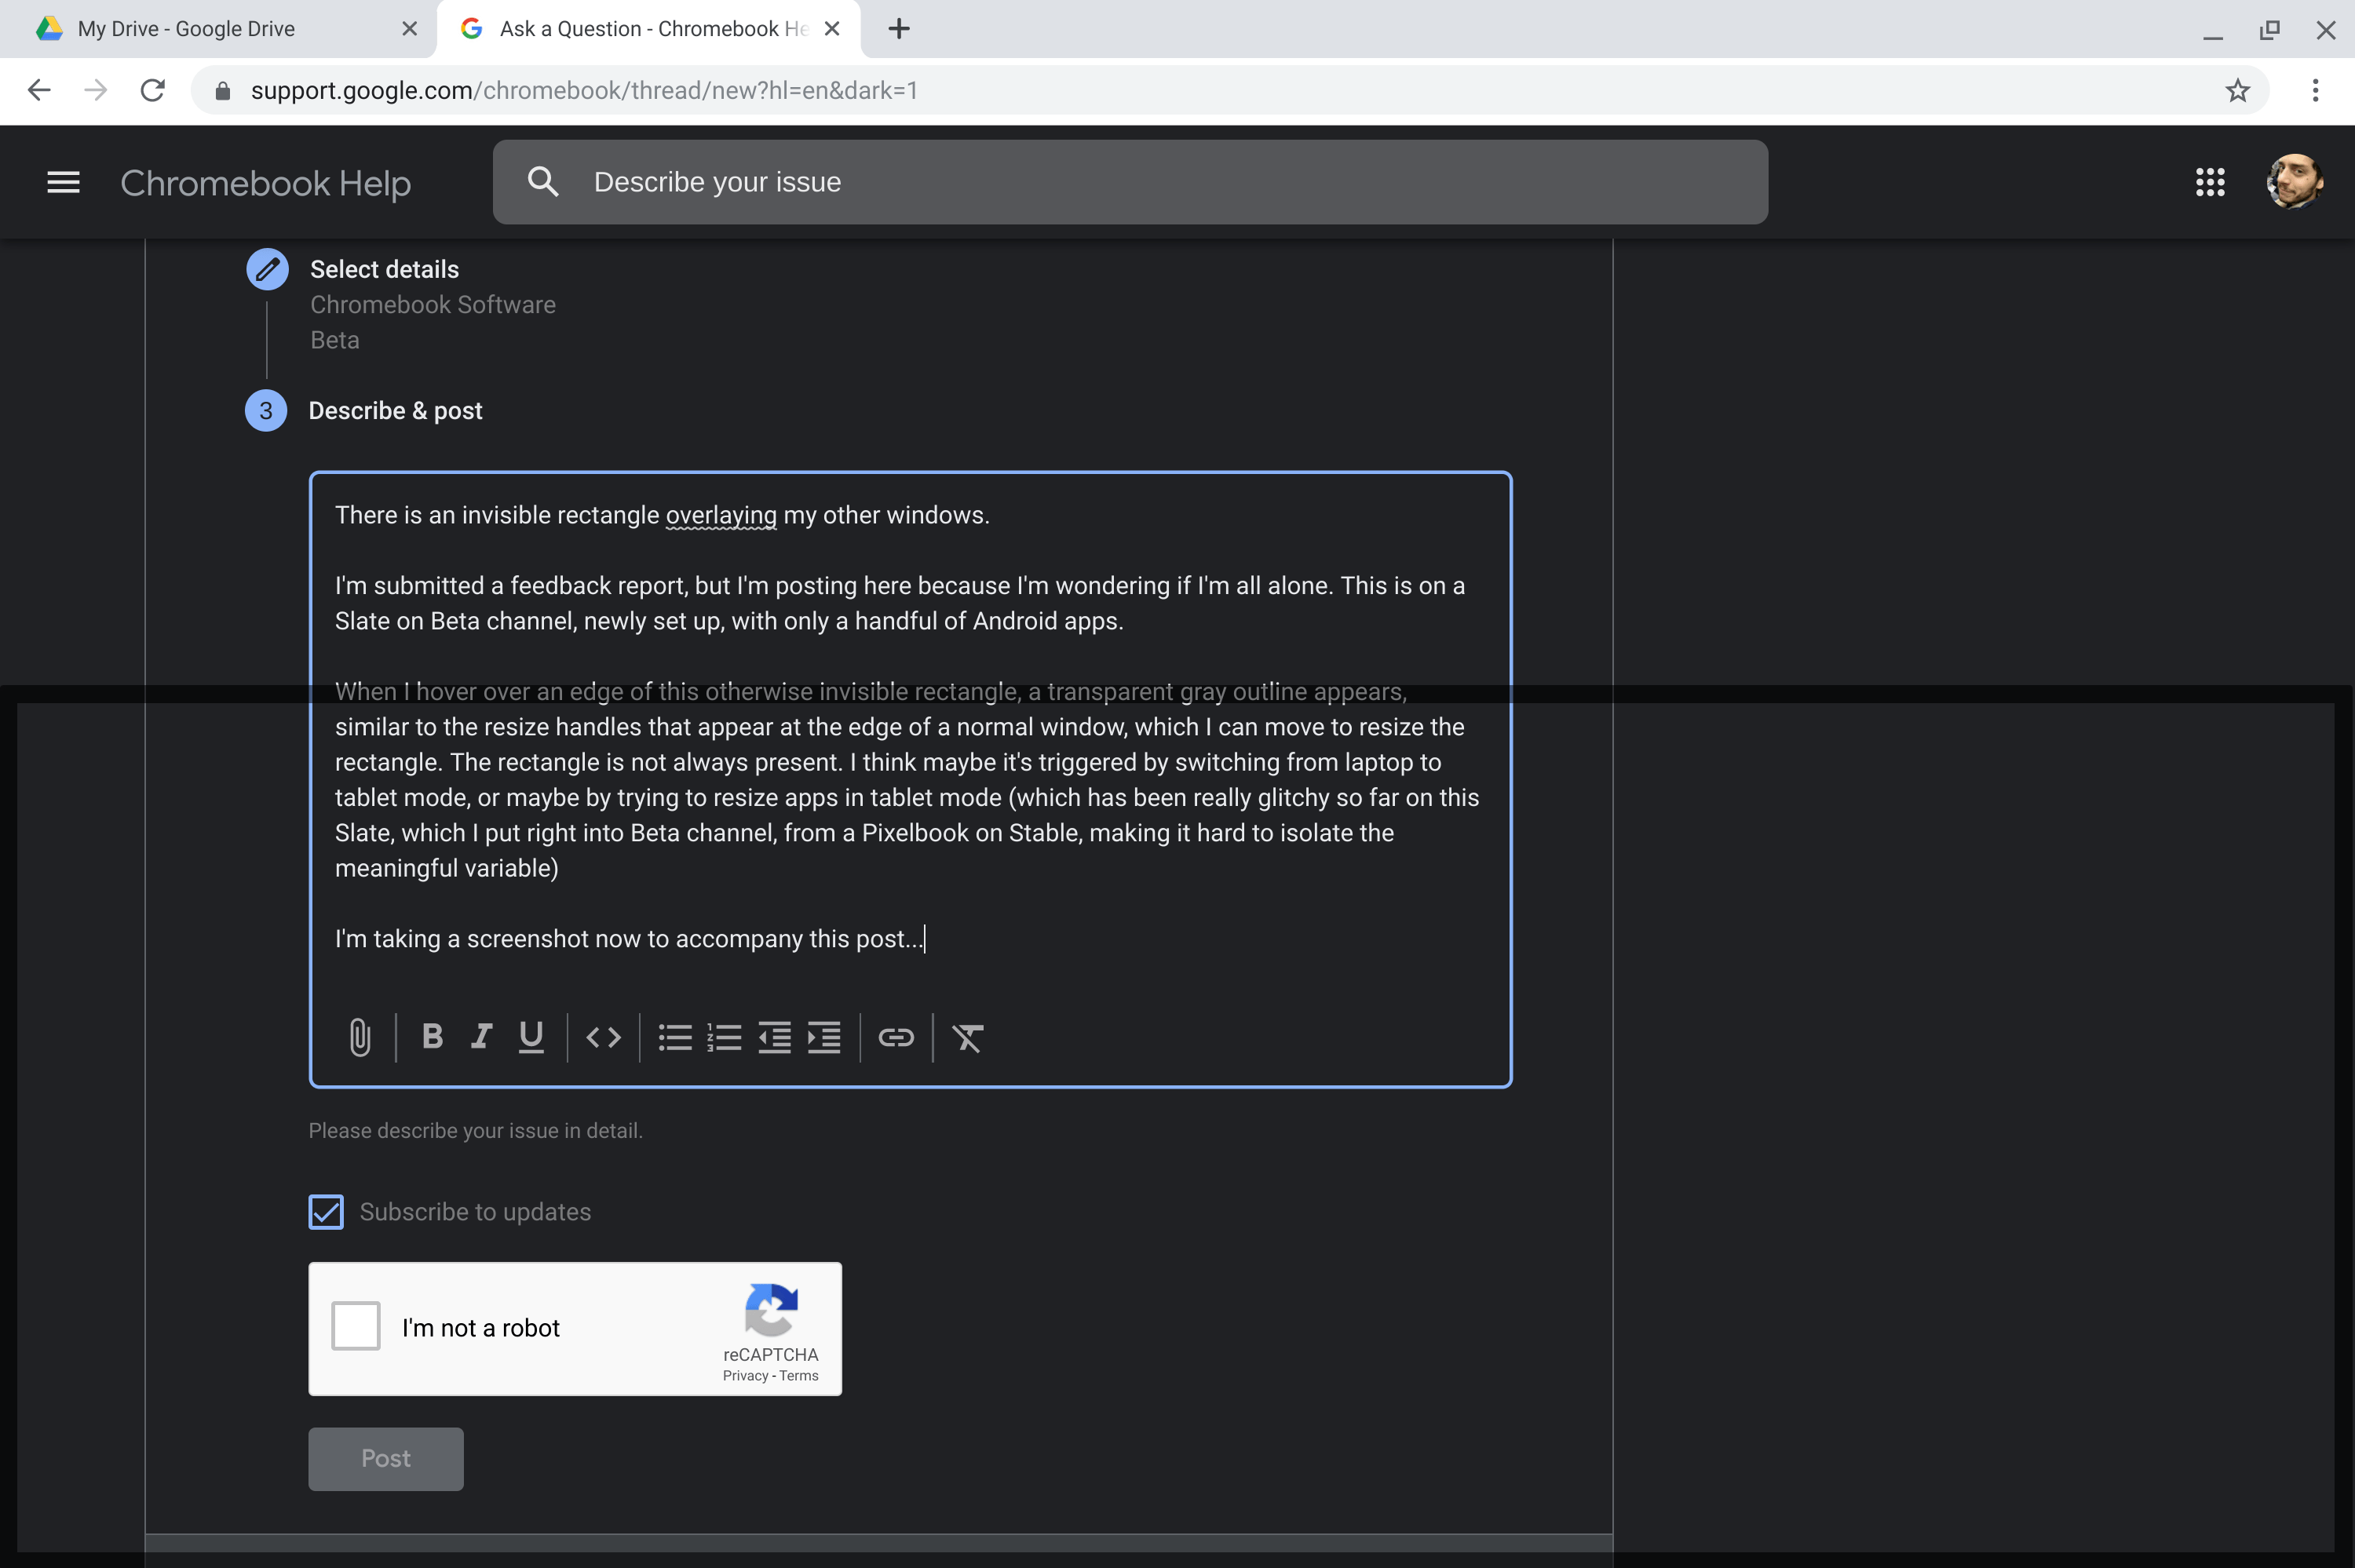Insert a hyperlink into the post

point(896,1038)
